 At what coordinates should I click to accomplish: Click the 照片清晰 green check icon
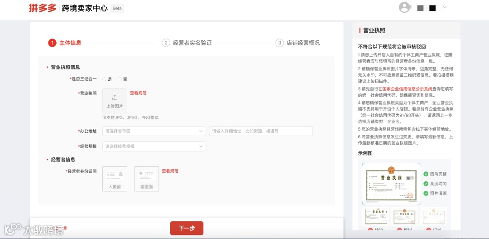(426, 193)
